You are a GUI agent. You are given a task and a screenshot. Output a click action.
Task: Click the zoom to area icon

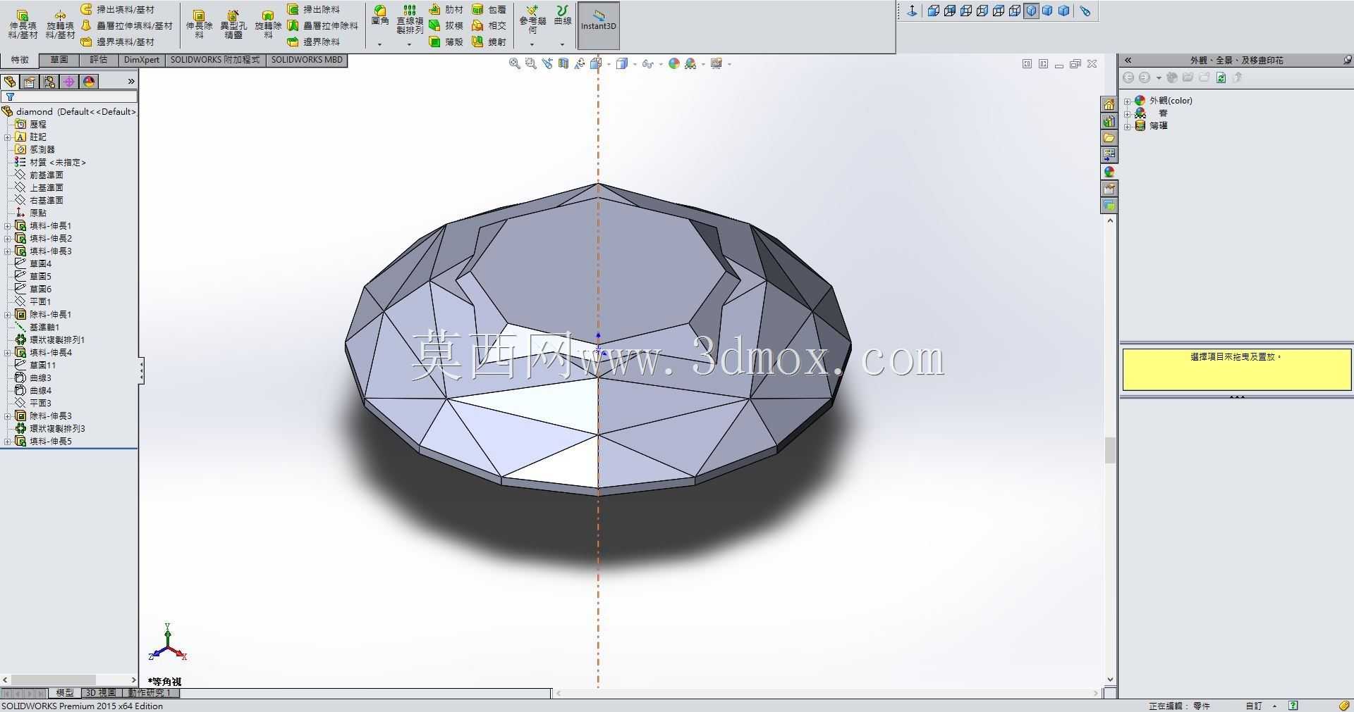coord(531,64)
